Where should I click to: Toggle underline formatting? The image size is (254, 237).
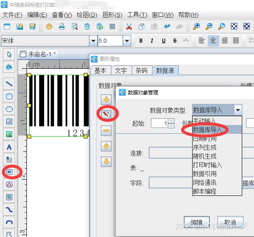[x=164, y=41]
